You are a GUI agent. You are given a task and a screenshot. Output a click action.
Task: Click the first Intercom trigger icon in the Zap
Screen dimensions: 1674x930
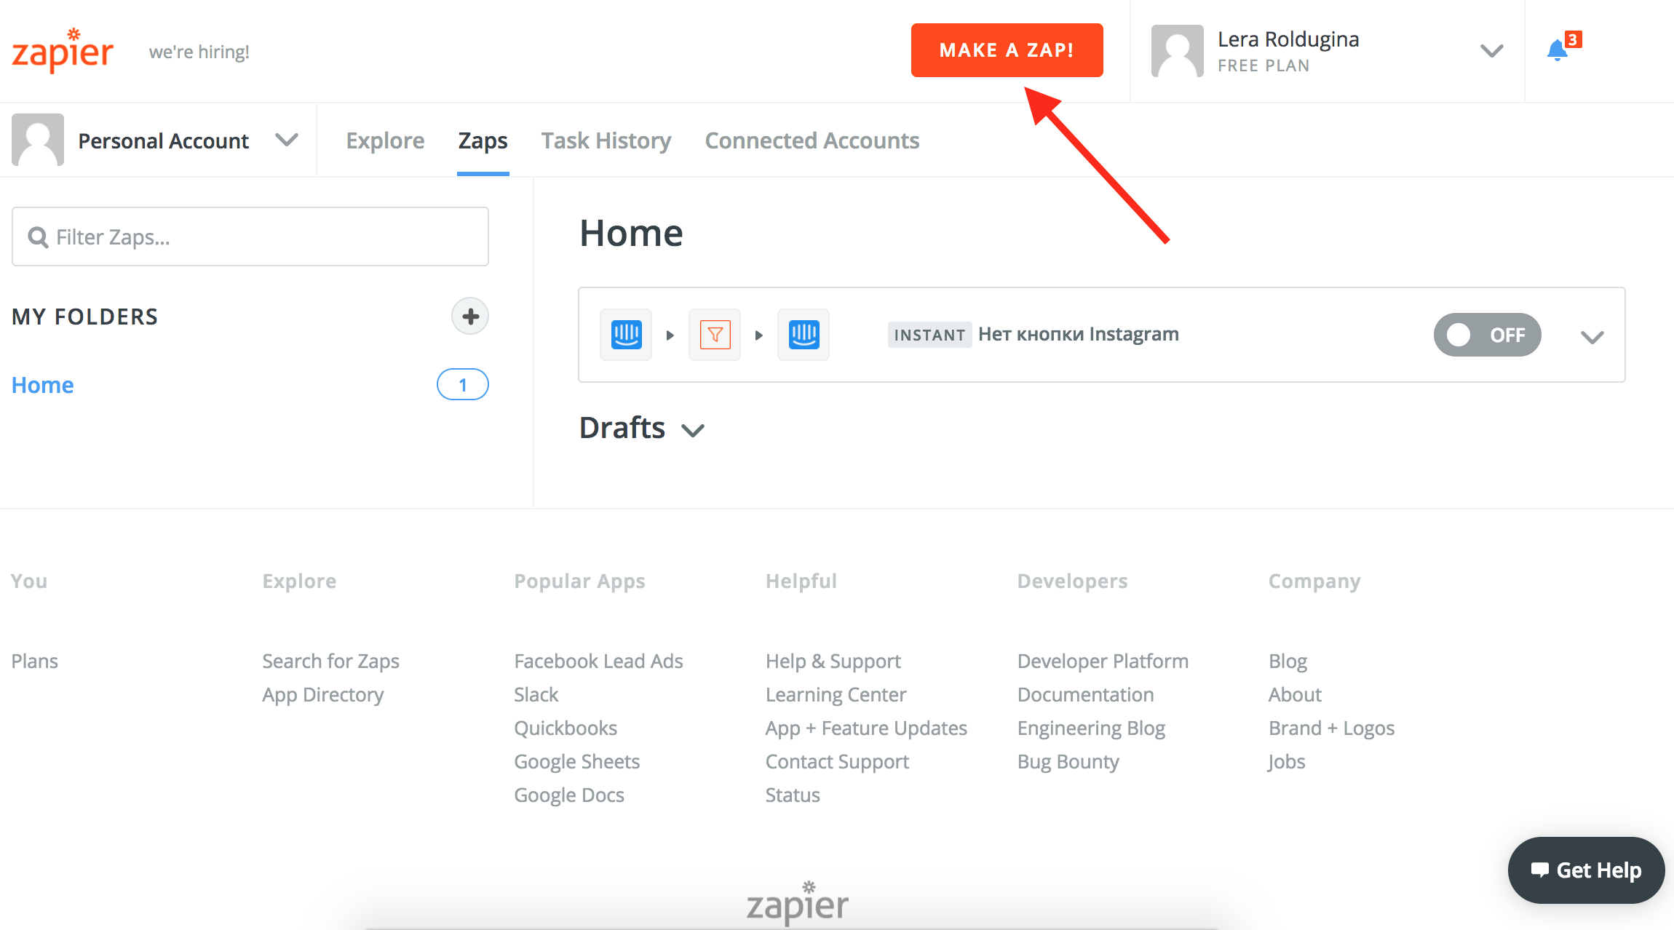tap(626, 335)
